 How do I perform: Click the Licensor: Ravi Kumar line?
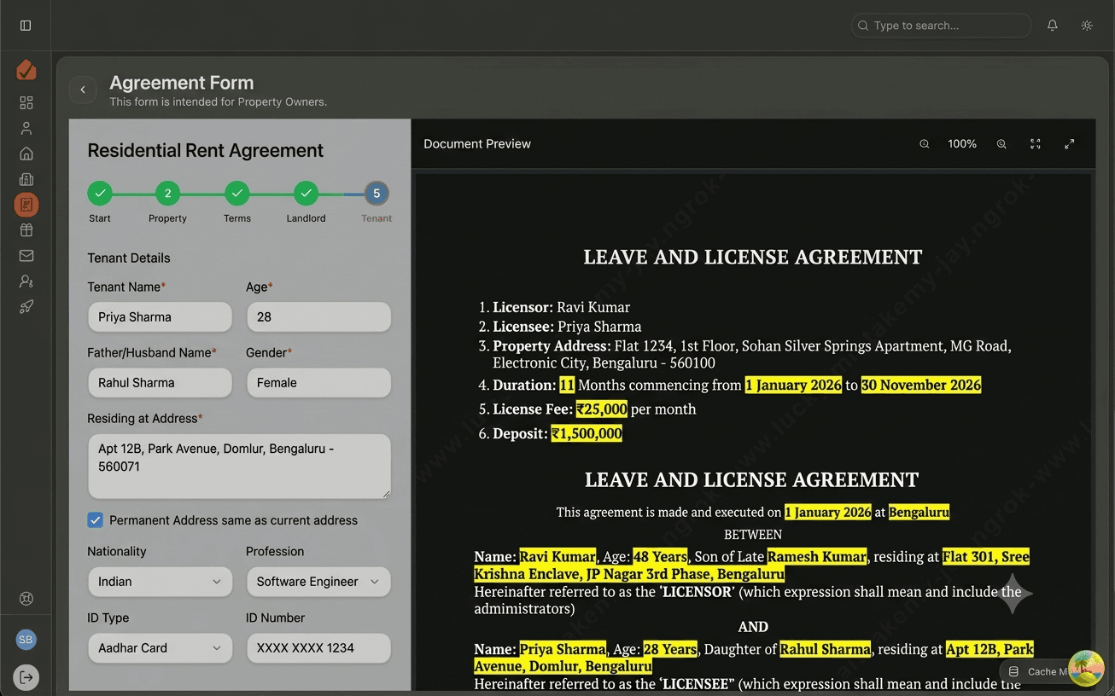click(561, 307)
